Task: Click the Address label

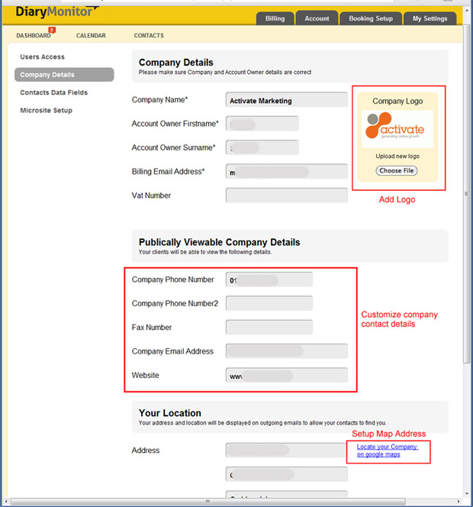Action: pos(146,450)
